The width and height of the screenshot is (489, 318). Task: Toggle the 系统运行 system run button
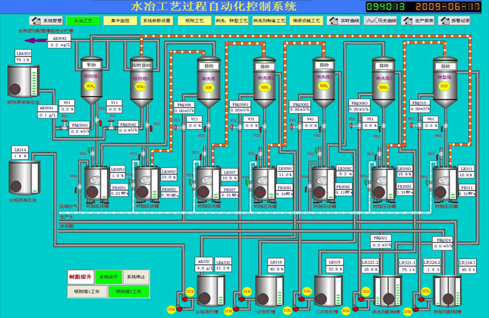[x=108, y=277]
